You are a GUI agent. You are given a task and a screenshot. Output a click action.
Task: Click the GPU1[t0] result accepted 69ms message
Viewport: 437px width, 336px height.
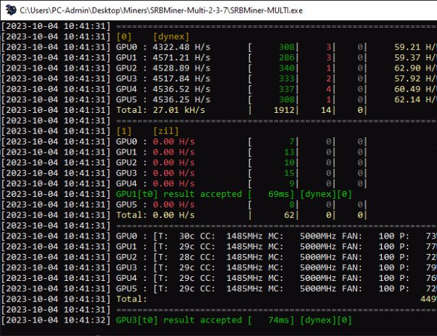pyautogui.click(x=206, y=194)
